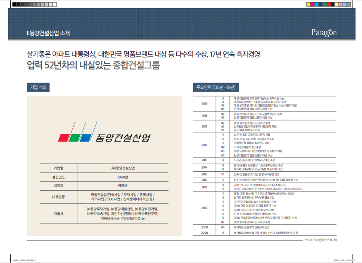Select the pure black swatch in the grayscale bar
Viewport: 362px width, 263px height.
coord(14,4)
